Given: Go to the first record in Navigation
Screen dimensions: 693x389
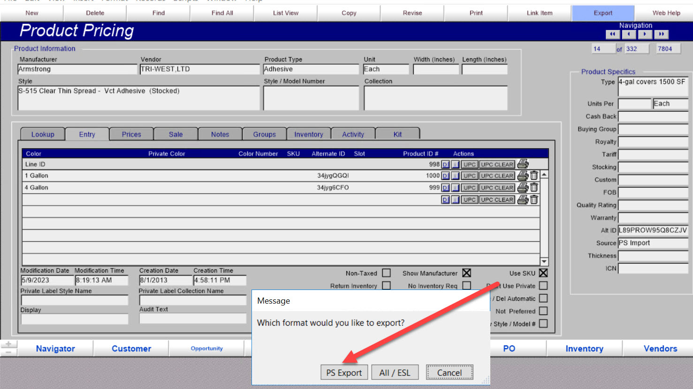Looking at the screenshot, I should coord(612,34).
